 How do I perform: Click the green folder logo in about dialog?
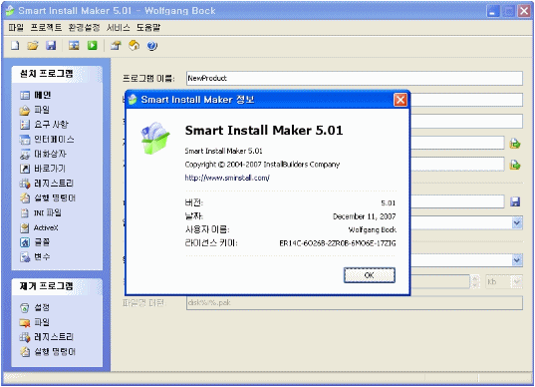coord(155,138)
